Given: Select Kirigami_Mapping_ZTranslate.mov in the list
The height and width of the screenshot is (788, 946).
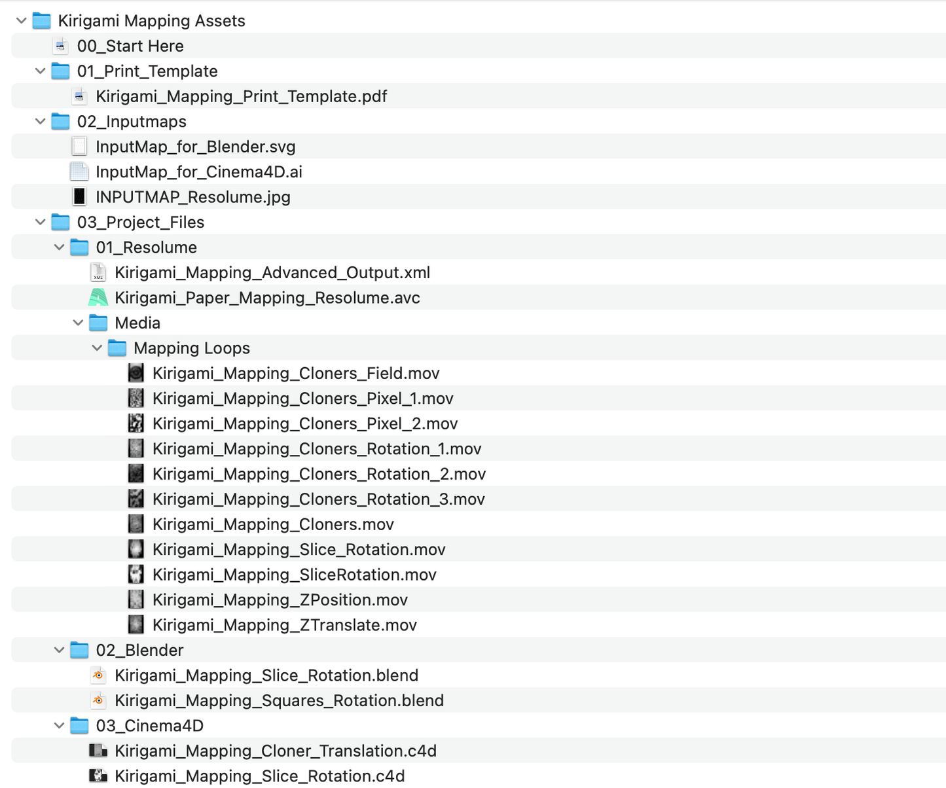Looking at the screenshot, I should (284, 625).
